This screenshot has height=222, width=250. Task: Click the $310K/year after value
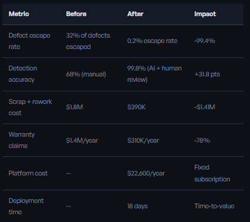pyautogui.click(x=143, y=140)
